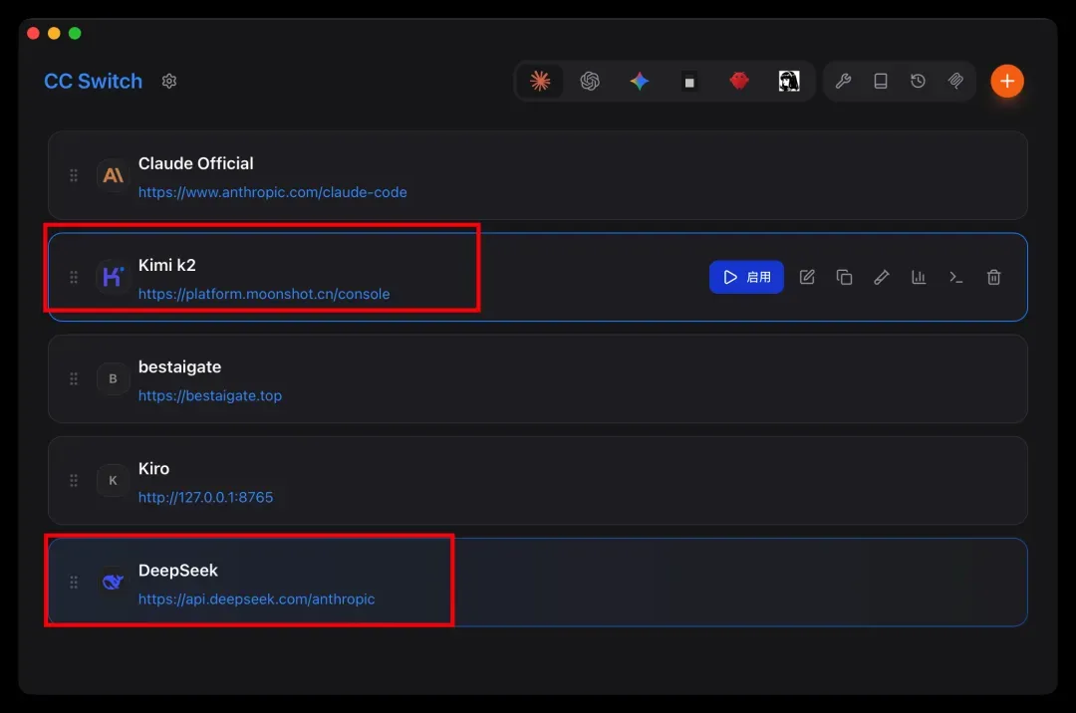Viewport: 1076px width, 713px height.
Task: Minimize the window with yellow button
Action: pos(54,33)
